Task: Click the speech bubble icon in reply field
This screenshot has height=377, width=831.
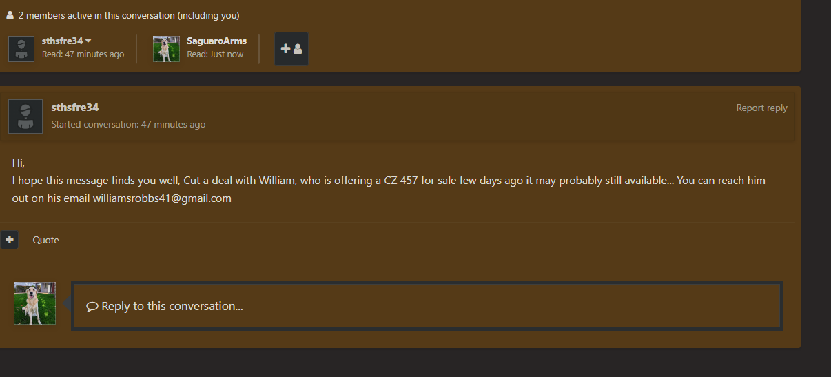Action: point(92,307)
